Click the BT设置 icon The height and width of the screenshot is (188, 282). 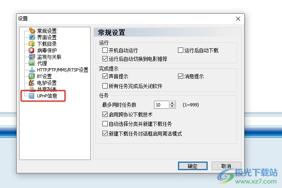32,76
